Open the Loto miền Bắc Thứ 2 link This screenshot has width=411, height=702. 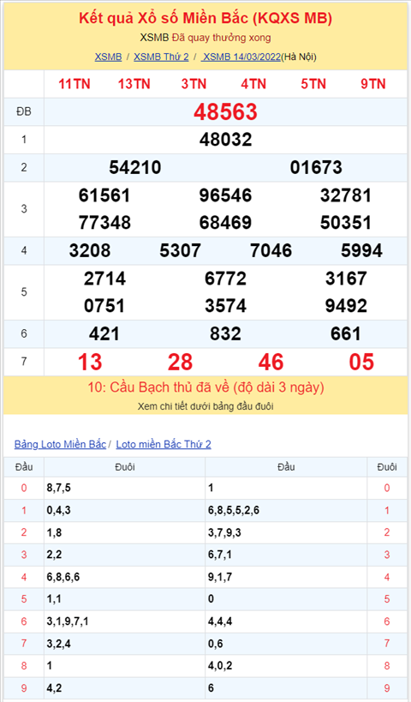[164, 444]
